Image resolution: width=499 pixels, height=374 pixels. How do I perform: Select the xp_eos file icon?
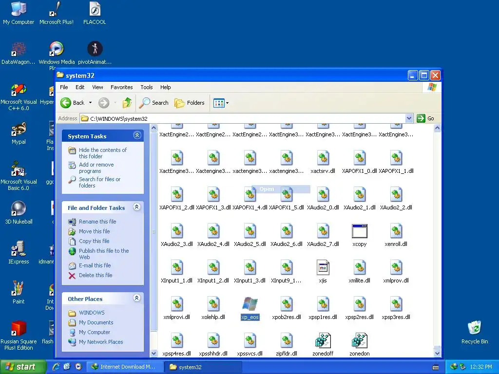coord(250,304)
